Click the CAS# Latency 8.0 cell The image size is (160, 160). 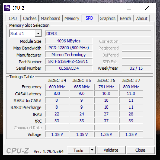tap(57, 94)
